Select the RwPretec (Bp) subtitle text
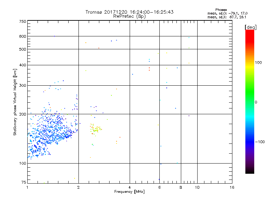 129,16
